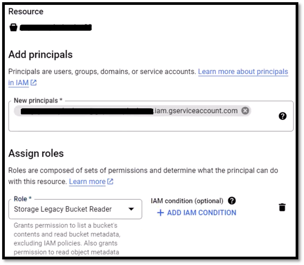The height and width of the screenshot is (265, 304).
Task: Follow the 'in IAM' link
Action: (x=19, y=83)
